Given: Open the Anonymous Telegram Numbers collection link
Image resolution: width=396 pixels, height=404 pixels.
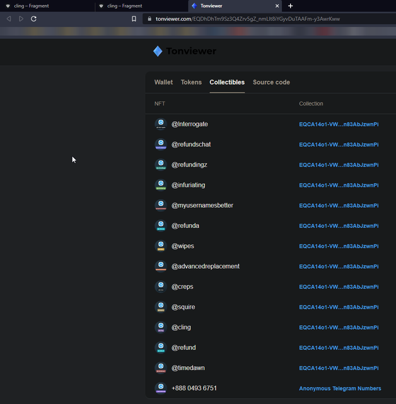Looking at the screenshot, I should [340, 389].
